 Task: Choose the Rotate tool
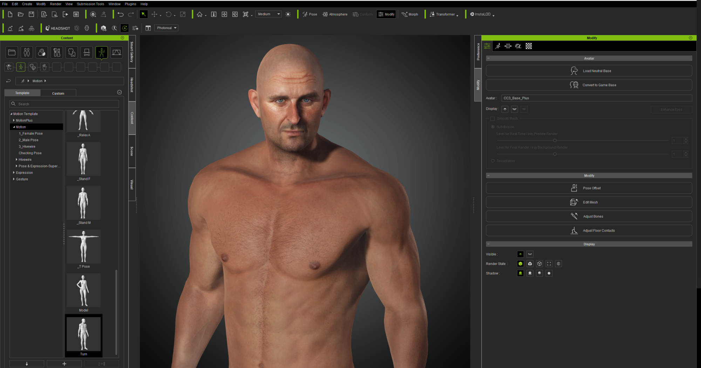coord(169,14)
